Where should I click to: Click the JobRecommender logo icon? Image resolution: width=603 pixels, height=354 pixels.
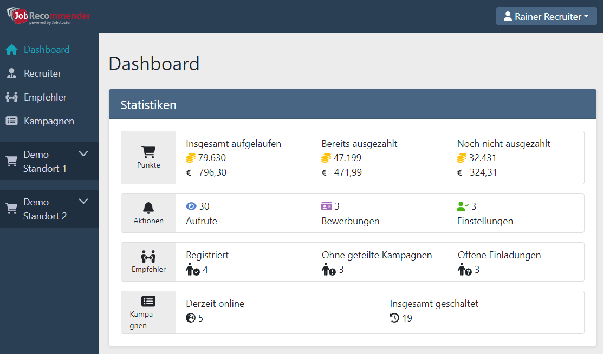17,15
